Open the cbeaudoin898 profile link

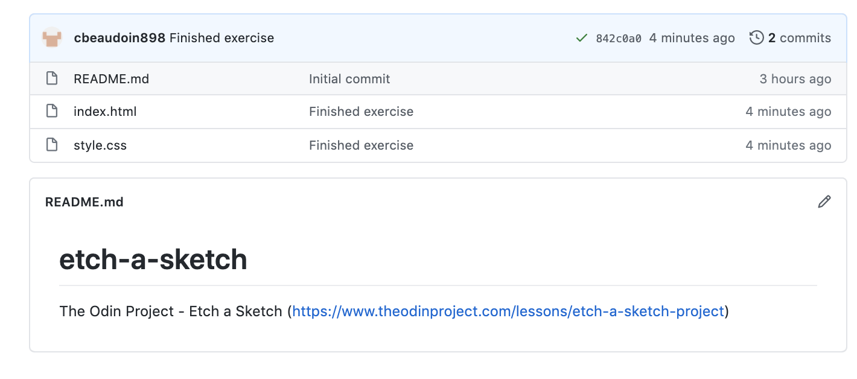119,38
